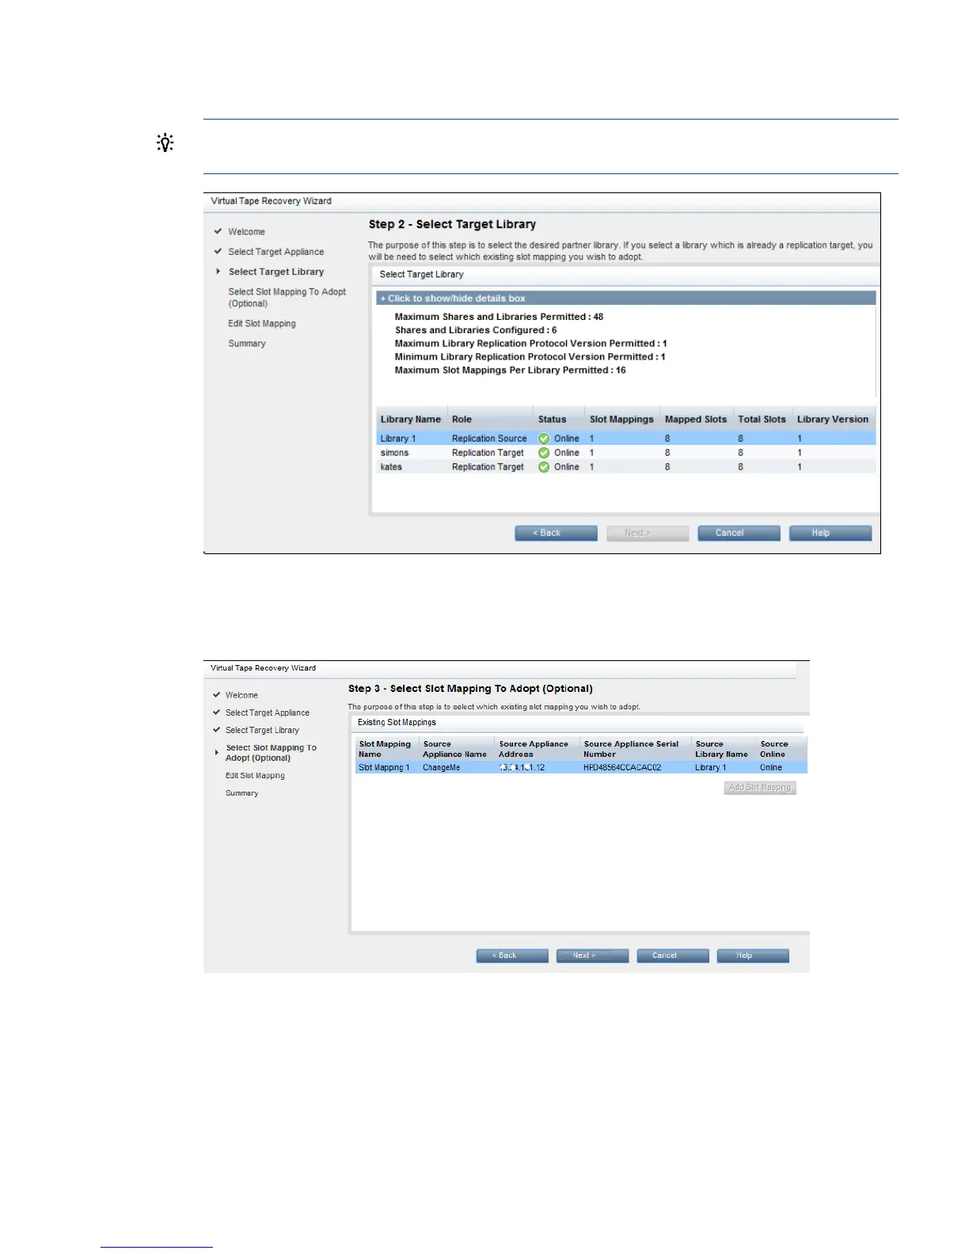This screenshot has height=1254, width=969.
Task: Go to Select Target Appliance in Step 3 wizard sidebar
Action: tap(268, 712)
